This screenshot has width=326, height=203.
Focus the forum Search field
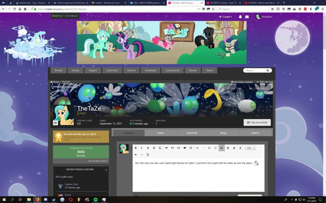(x=255, y=70)
